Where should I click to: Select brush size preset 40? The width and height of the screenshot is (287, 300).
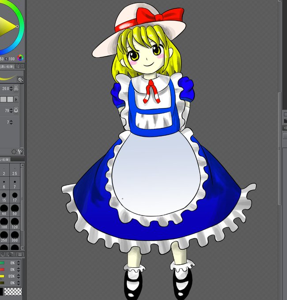pos(4,210)
